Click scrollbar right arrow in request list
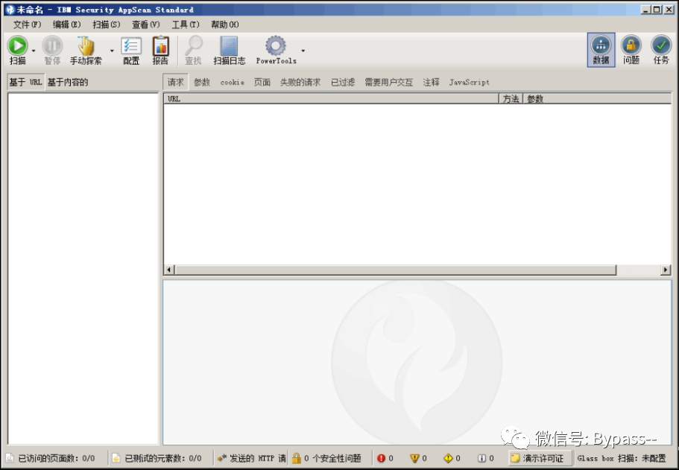The image size is (679, 470). click(x=666, y=270)
